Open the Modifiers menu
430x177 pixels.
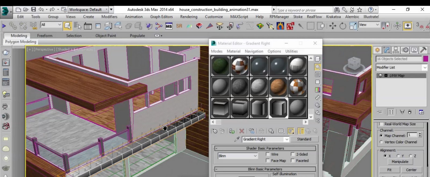tap(109, 17)
